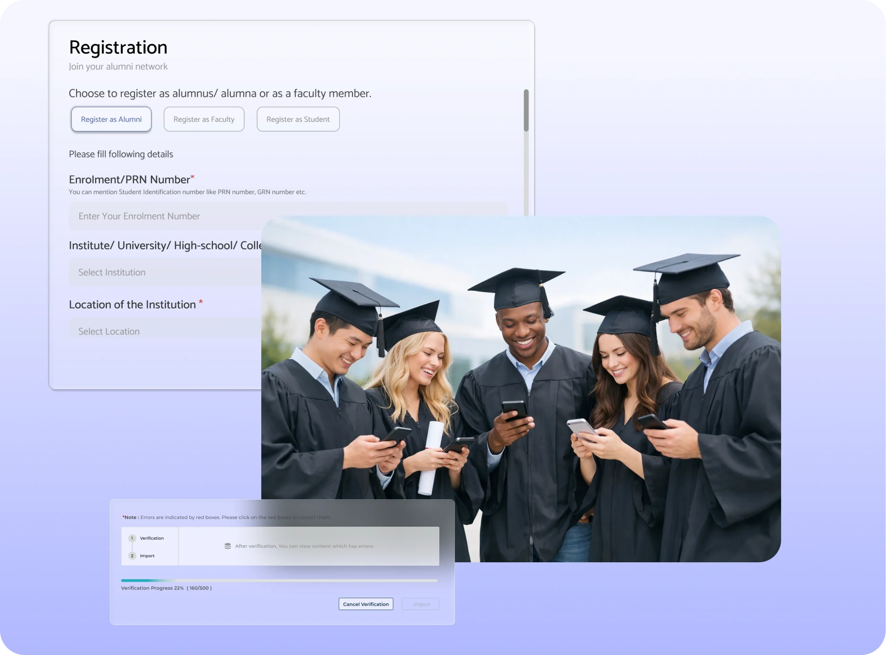Click the verification progress bar
The height and width of the screenshot is (655, 886).
[x=279, y=581]
